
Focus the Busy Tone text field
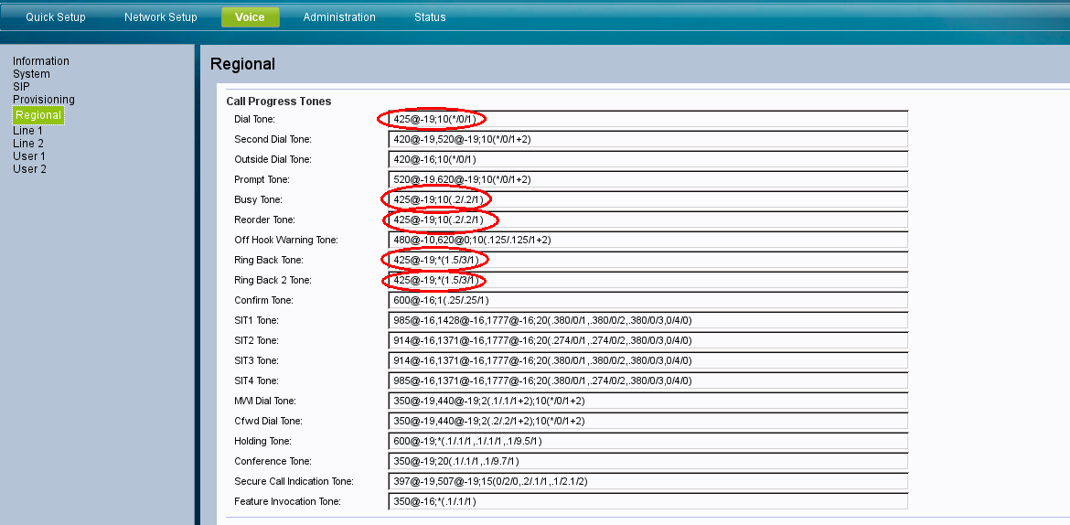(x=647, y=200)
